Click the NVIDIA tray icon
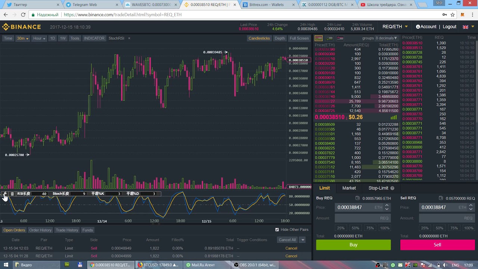 (415, 265)
